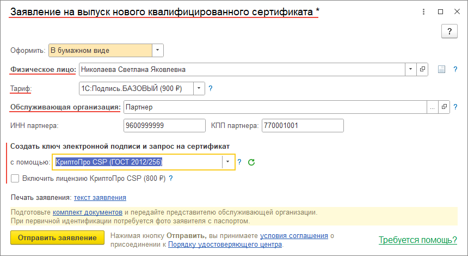Click help question mark next to Тариф
468x256 pixels.
(x=210, y=88)
